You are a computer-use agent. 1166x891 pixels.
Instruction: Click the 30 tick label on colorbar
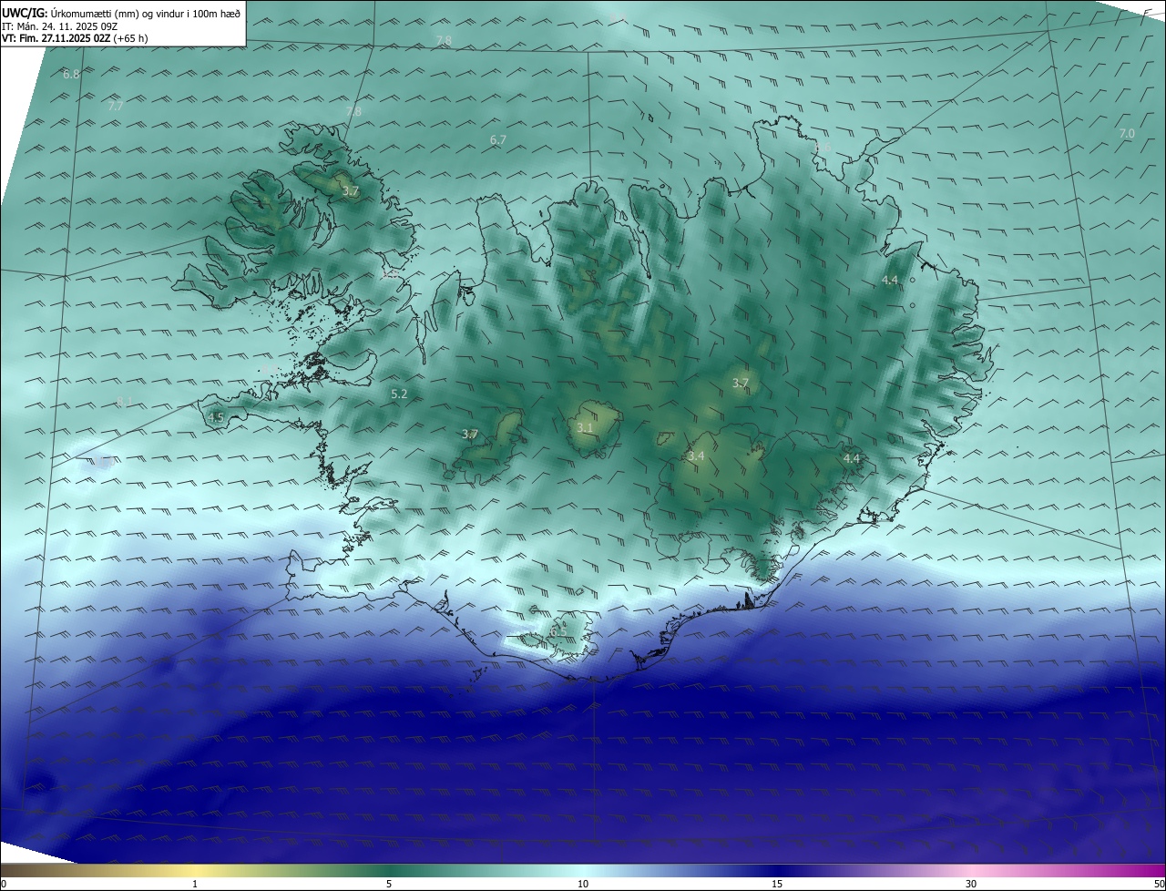coord(971,884)
